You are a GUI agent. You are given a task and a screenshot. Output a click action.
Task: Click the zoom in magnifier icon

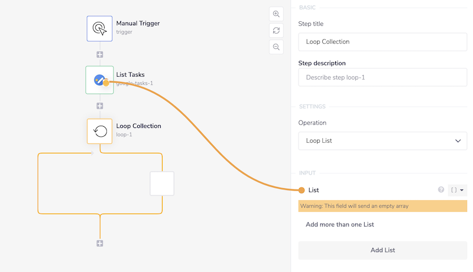[276, 14]
